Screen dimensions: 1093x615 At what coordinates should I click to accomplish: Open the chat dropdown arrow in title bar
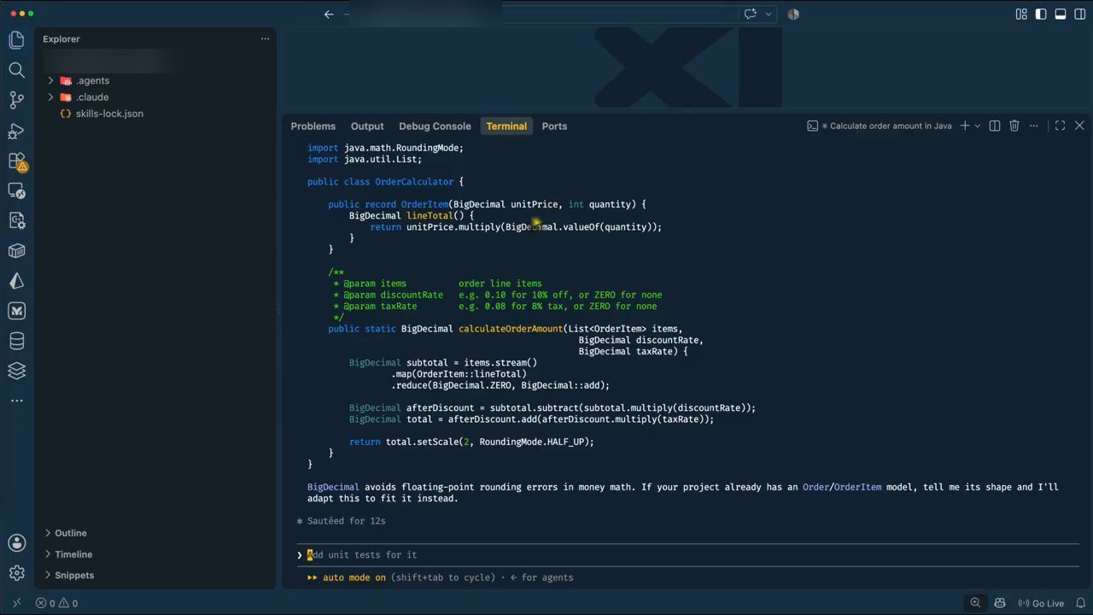point(769,14)
